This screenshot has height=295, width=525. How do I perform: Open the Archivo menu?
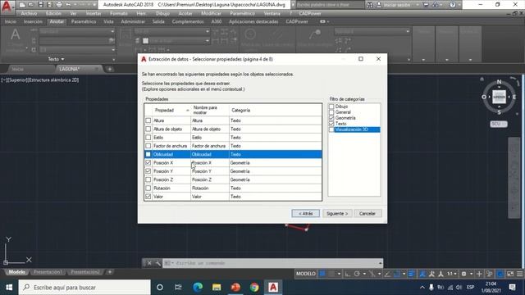29,13
